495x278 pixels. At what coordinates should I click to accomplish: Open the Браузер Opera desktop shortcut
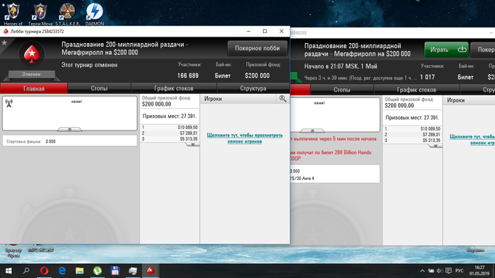[13, 251]
